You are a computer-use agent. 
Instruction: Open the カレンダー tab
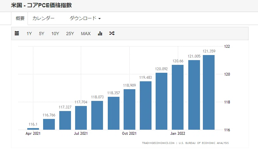click(x=43, y=18)
